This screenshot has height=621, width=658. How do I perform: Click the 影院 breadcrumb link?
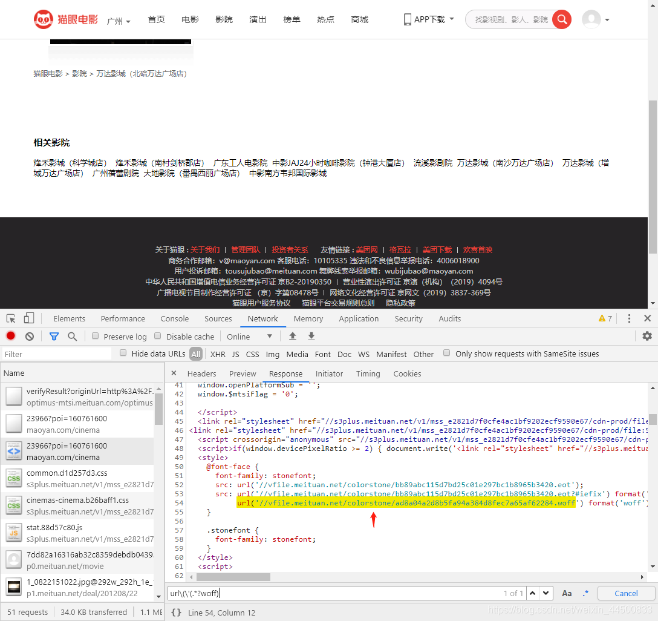79,74
